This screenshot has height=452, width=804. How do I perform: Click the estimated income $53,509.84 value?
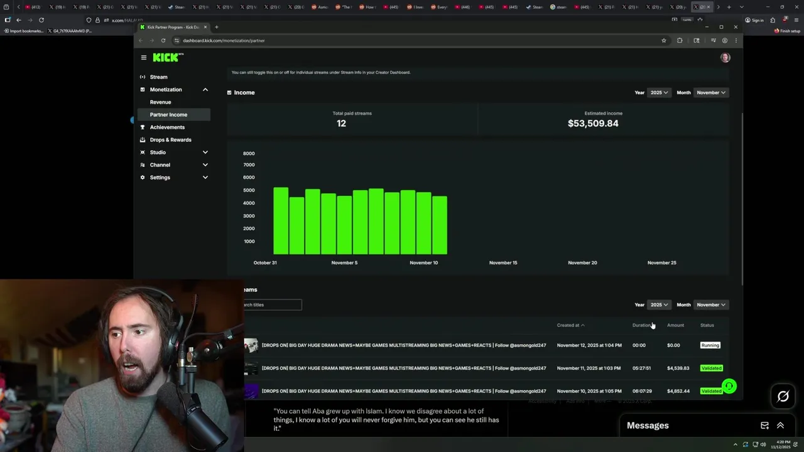593,124
